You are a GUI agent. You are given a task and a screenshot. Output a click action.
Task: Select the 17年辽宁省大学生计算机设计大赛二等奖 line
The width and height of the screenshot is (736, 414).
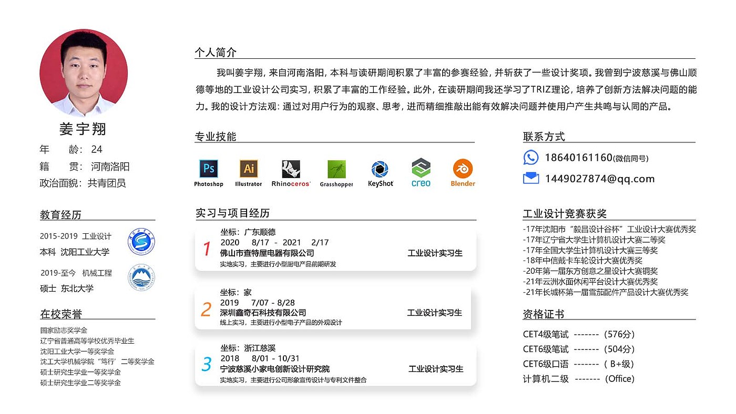(594, 240)
